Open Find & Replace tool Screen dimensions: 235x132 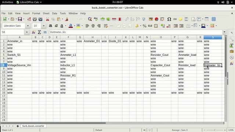[90, 19]
